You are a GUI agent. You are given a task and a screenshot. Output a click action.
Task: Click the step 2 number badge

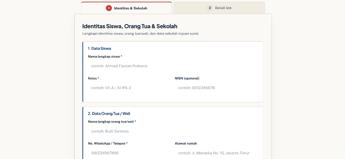coord(210,8)
